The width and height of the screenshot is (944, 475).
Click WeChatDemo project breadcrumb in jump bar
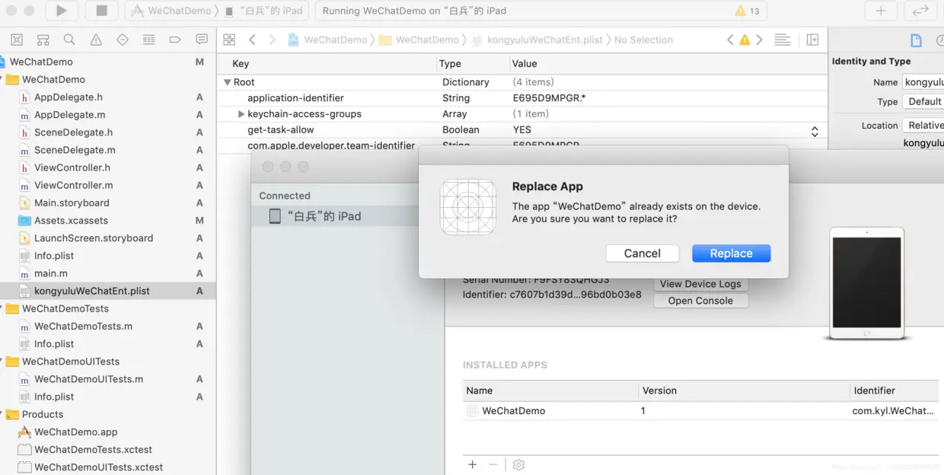click(x=328, y=40)
